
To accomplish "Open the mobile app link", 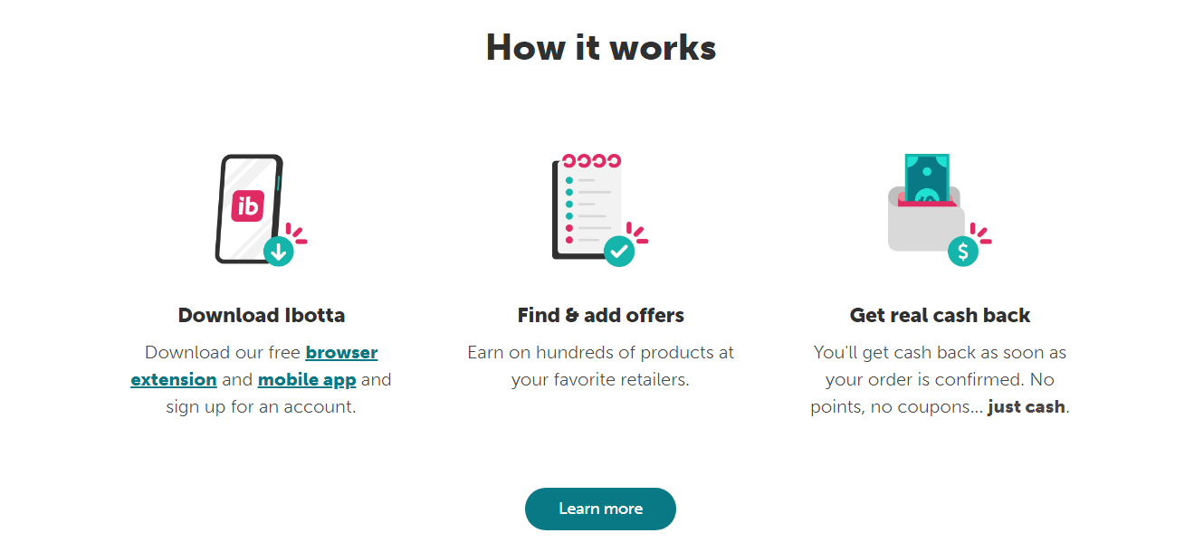I will [x=307, y=379].
